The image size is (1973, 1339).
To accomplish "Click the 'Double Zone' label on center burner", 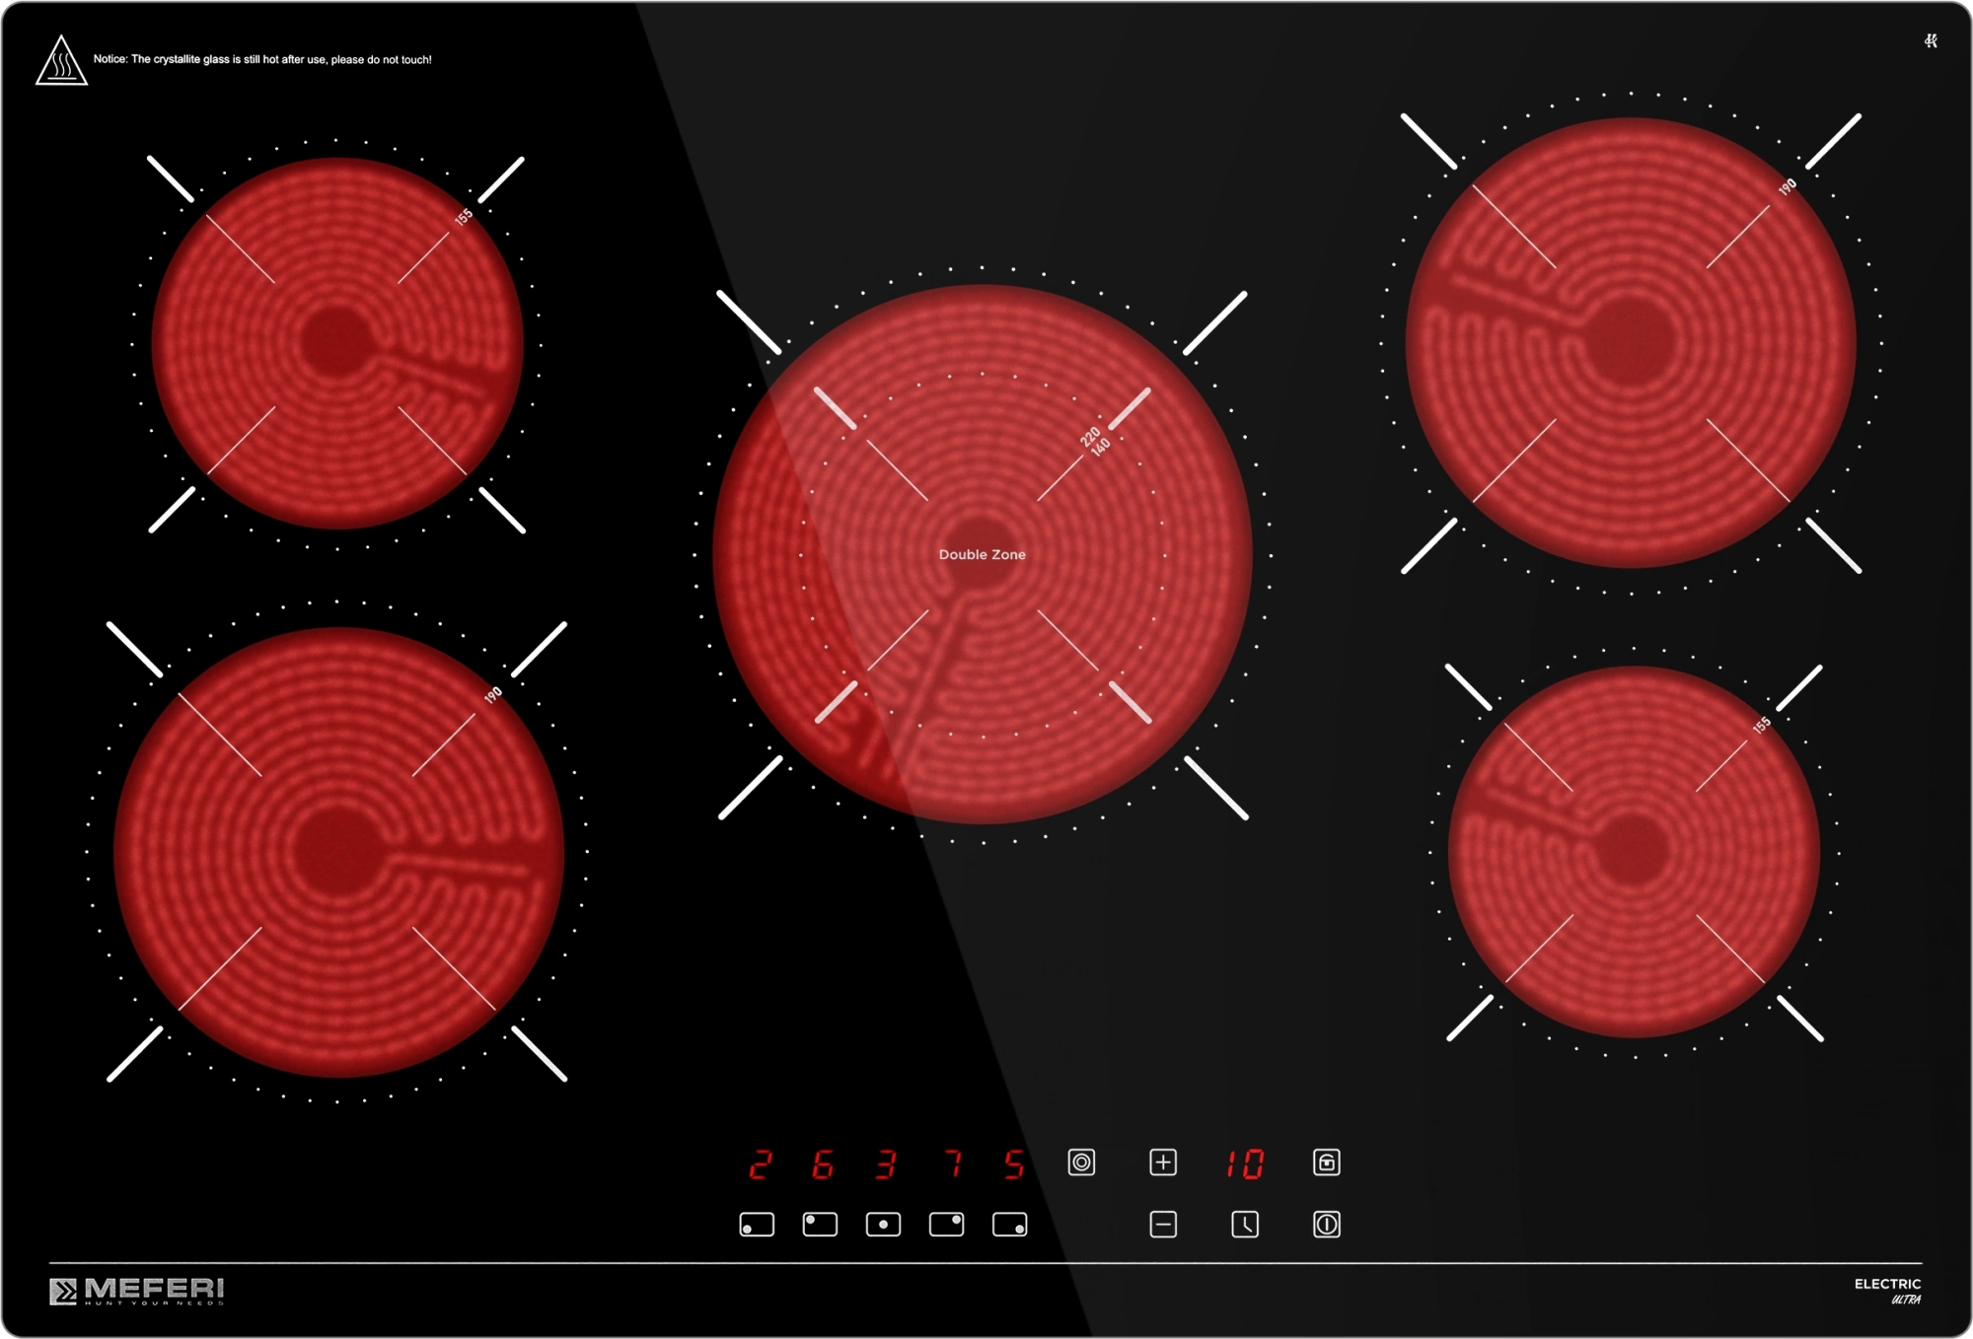I will pyautogui.click(x=982, y=555).
